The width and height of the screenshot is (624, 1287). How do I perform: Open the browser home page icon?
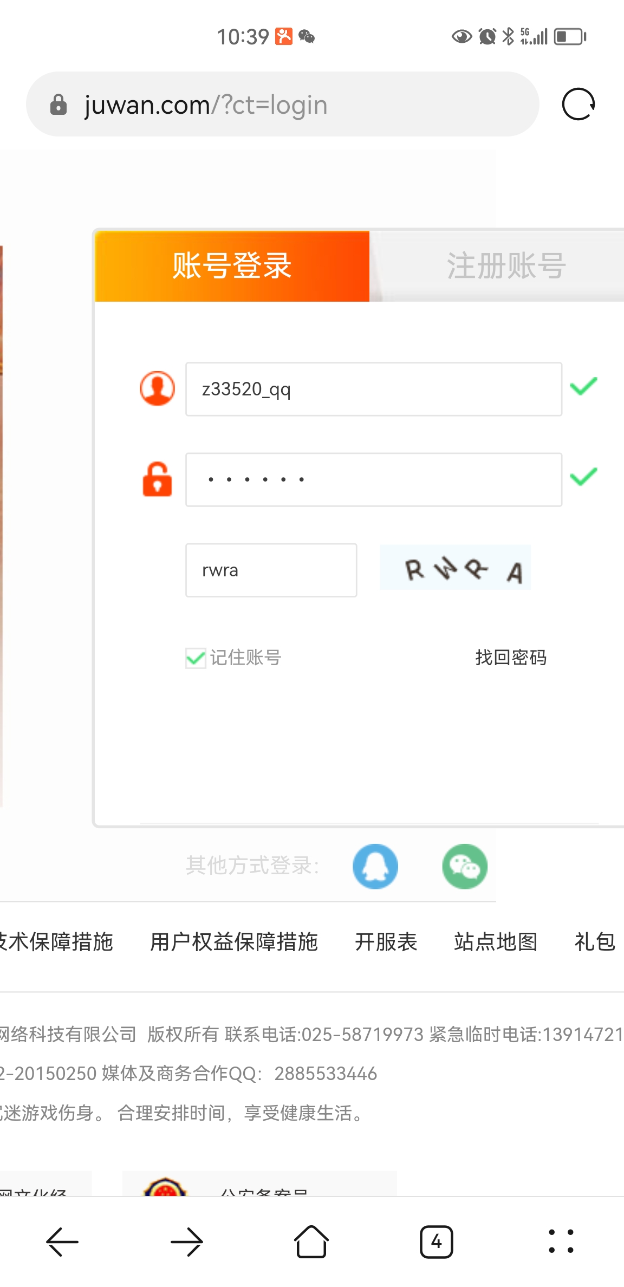tap(311, 1241)
